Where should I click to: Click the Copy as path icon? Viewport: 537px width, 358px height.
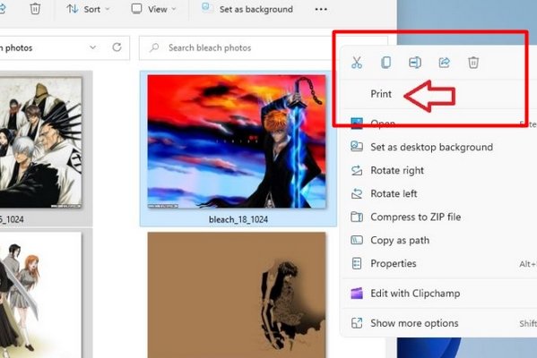357,240
